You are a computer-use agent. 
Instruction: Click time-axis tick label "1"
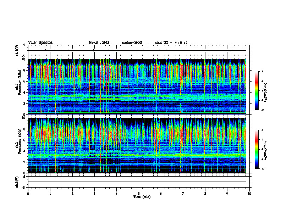pyautogui.click(x=50, y=194)
